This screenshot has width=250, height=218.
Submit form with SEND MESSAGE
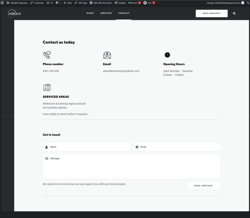(x=203, y=186)
